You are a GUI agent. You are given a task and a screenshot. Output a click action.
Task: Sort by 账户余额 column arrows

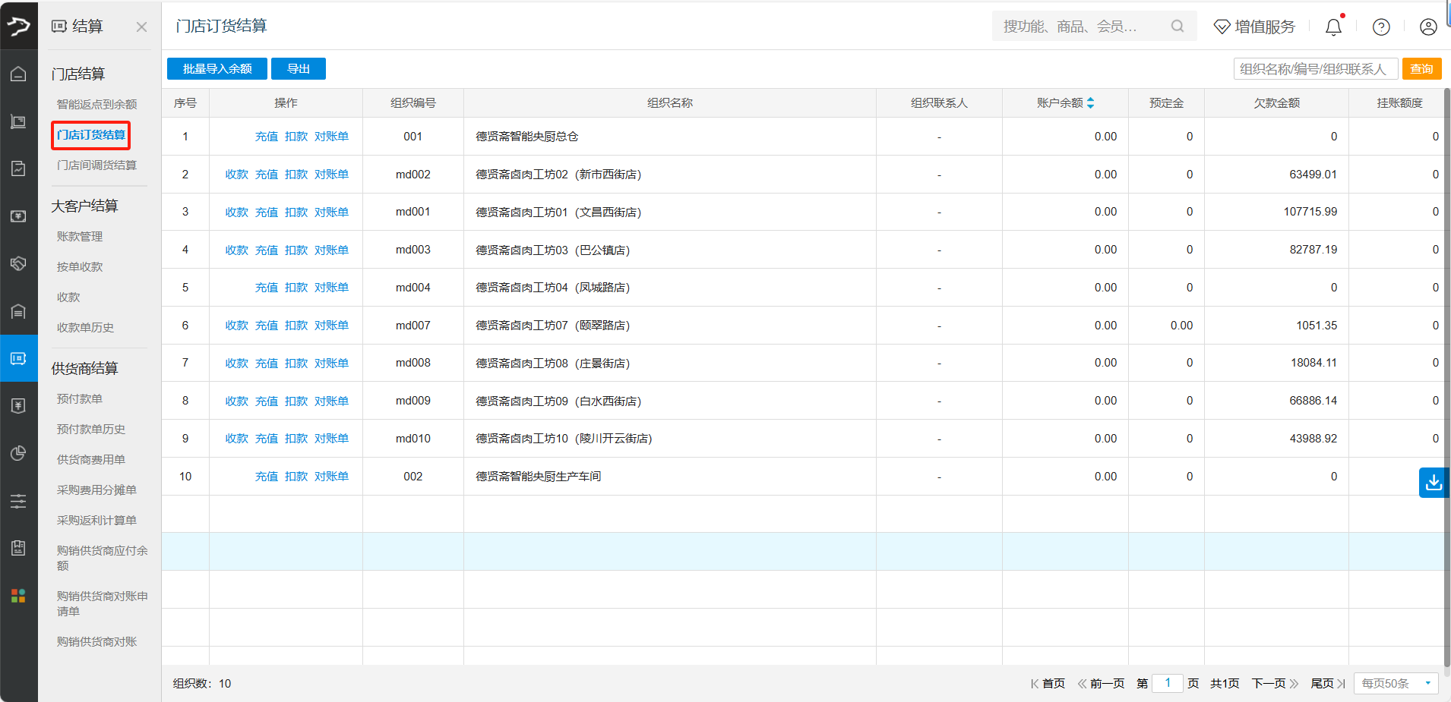coord(1090,102)
